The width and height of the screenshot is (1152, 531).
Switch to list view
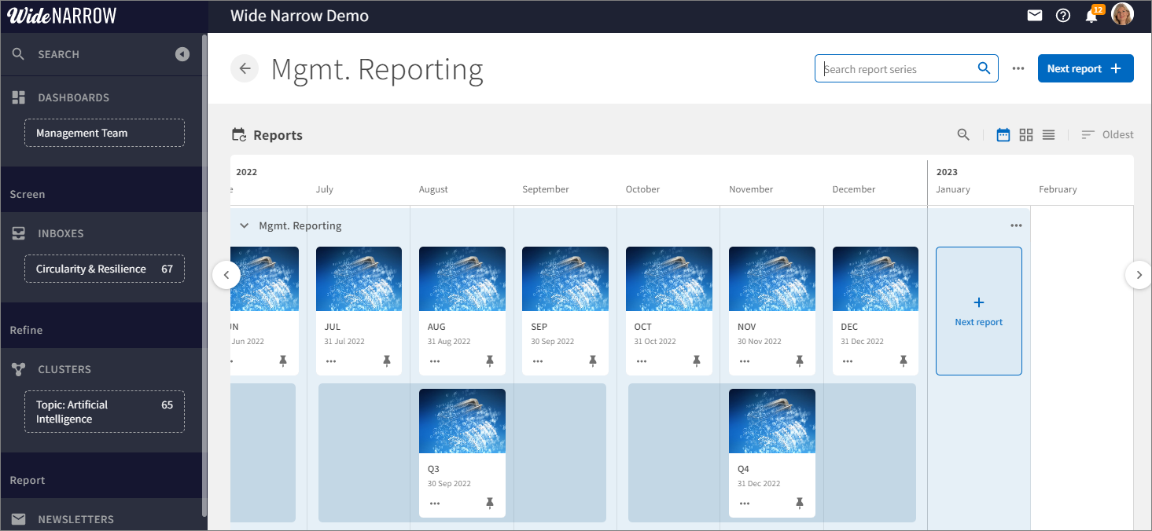1048,135
